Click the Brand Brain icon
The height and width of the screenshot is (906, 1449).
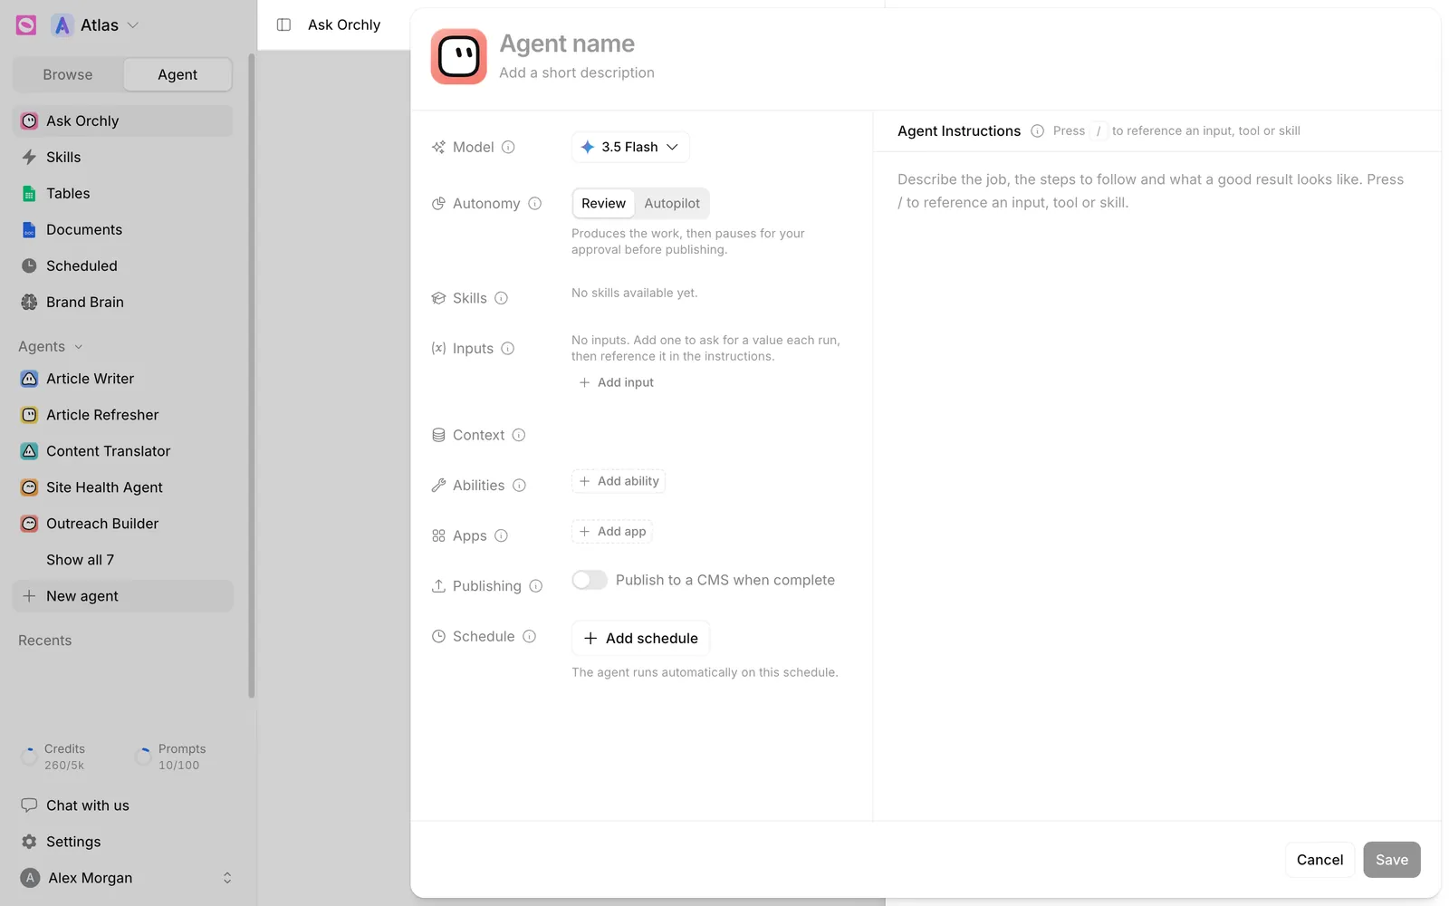coord(29,302)
